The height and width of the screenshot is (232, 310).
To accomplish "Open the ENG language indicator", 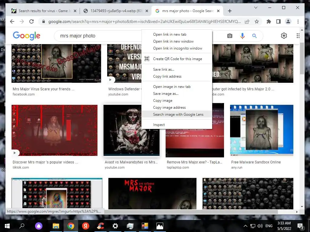I will 269,226.
